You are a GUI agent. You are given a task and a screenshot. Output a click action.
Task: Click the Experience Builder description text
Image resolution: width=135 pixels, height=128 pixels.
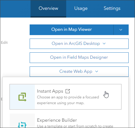coord(75,126)
